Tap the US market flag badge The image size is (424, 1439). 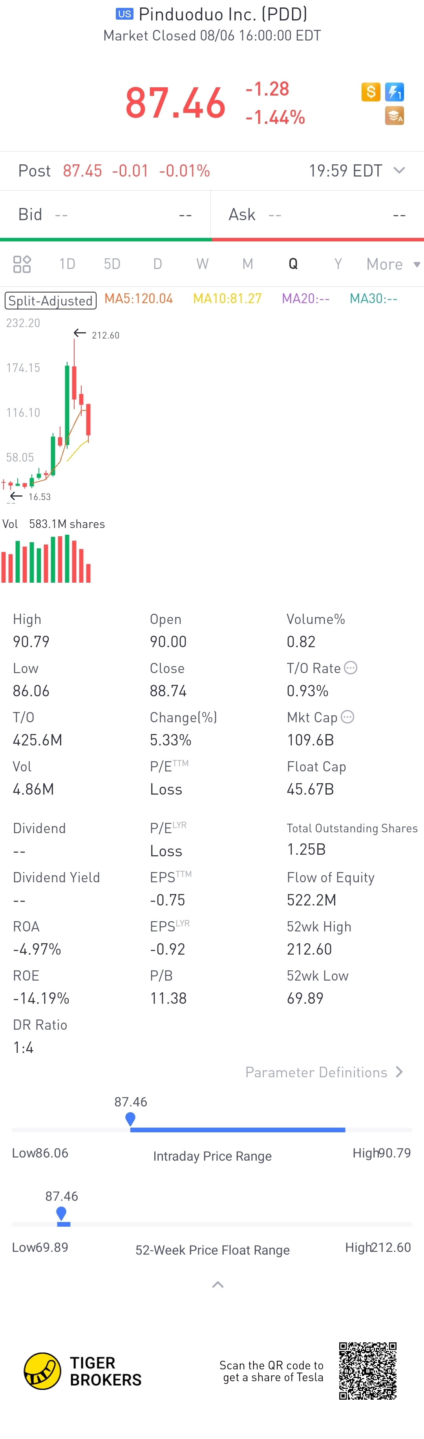tap(124, 14)
